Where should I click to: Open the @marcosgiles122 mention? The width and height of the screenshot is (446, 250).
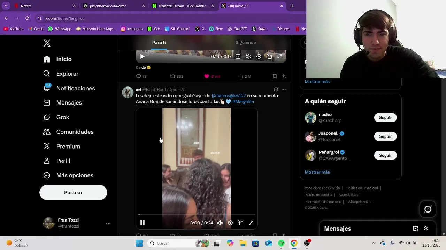point(229,95)
